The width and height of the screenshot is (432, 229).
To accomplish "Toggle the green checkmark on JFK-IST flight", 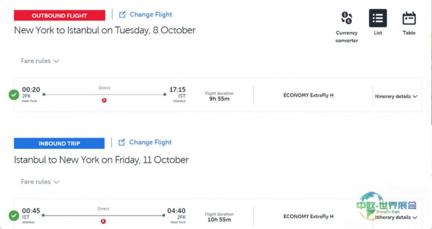I will point(14,95).
